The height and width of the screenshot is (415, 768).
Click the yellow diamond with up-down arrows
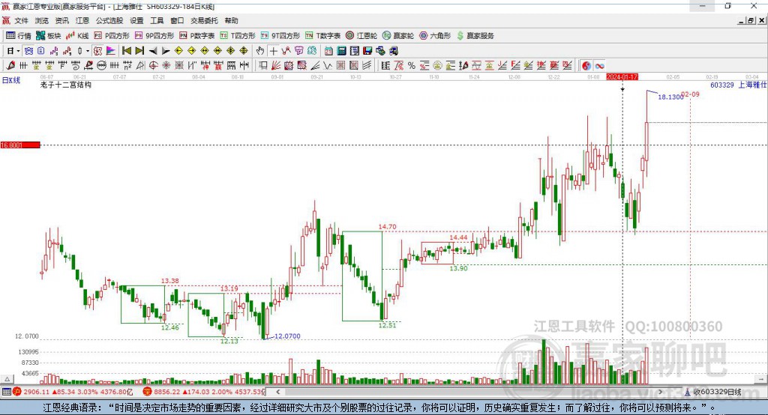tap(244, 51)
